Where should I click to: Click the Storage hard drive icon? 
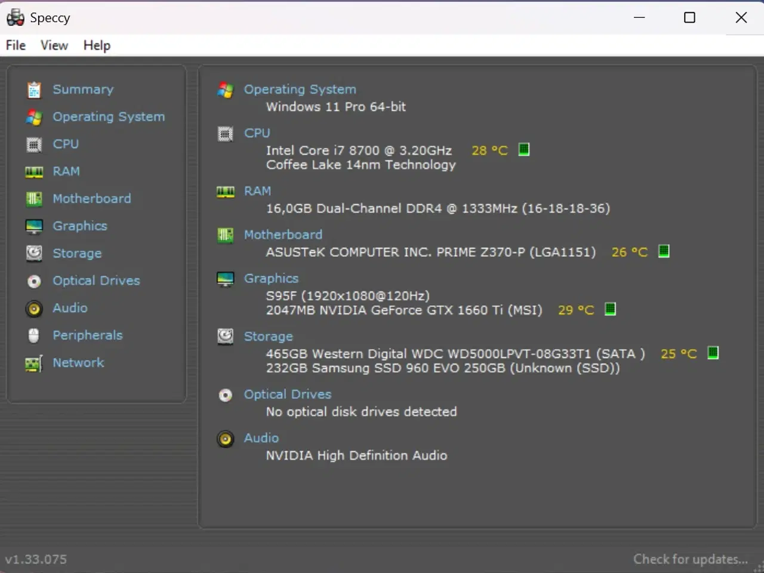pyautogui.click(x=33, y=253)
